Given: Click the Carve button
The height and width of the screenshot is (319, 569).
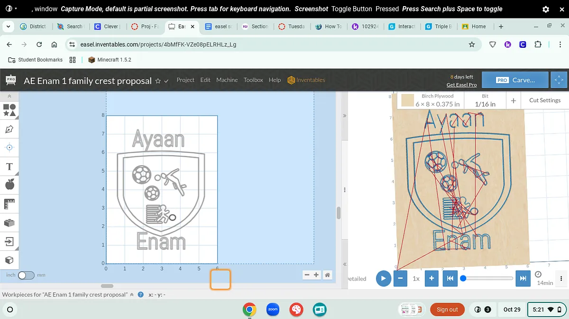Looking at the screenshot, I should pos(515,80).
